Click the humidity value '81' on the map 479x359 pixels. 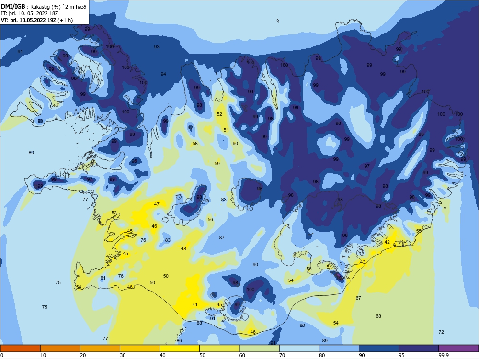tap(103, 278)
